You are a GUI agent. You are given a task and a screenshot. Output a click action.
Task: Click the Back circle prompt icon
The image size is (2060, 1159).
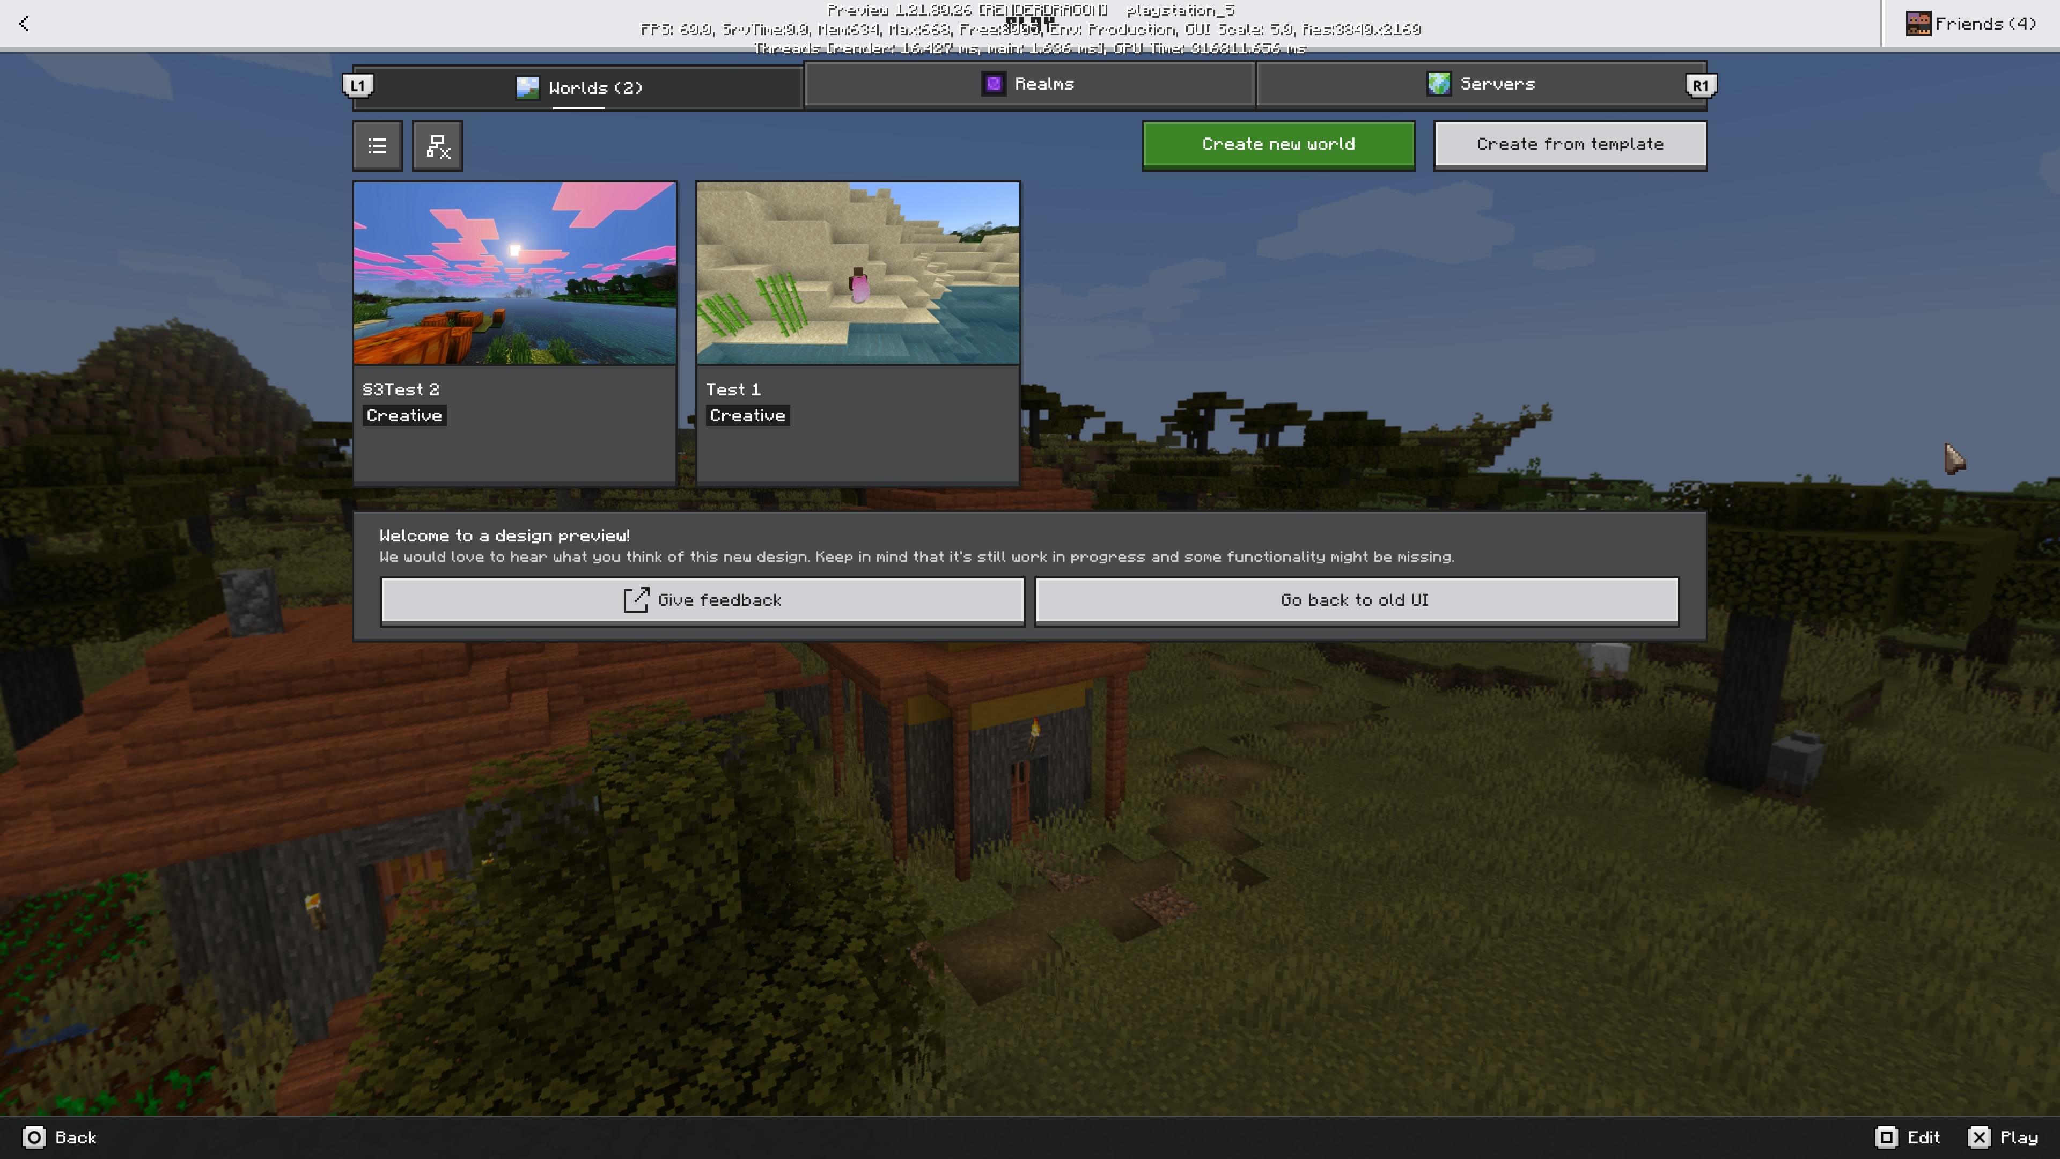(x=34, y=1136)
